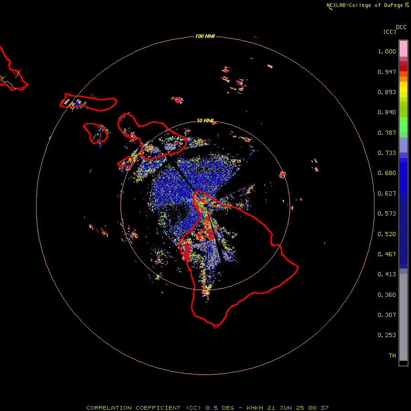The height and width of the screenshot is (411, 411).
Task: Click the 100 NMI range ring label
Action: click(x=205, y=36)
